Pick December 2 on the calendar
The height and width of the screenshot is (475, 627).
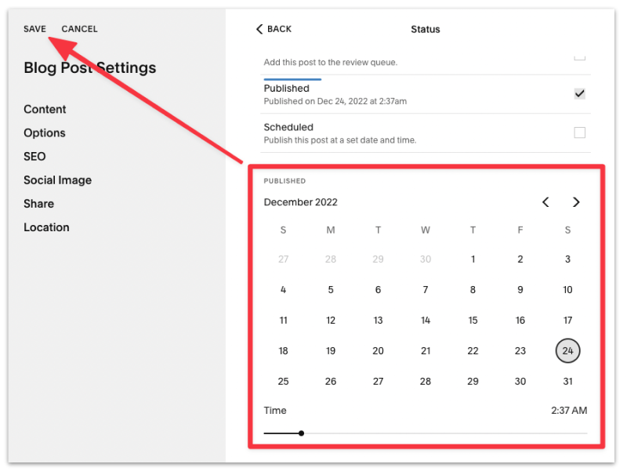click(520, 259)
